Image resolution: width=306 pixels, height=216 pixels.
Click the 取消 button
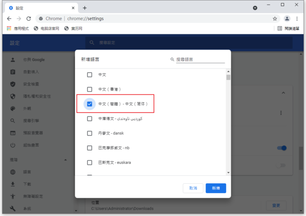coord(193,188)
